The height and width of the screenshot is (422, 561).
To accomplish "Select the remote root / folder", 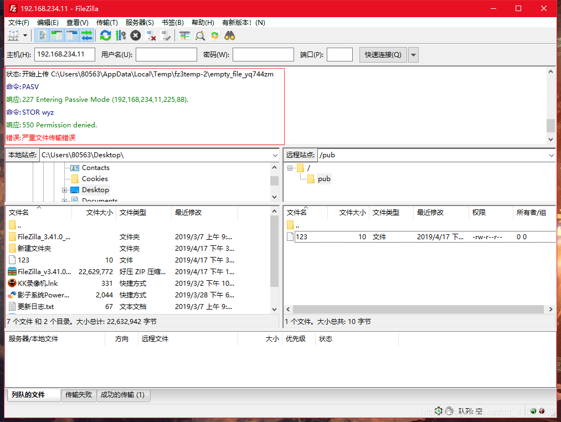I will 308,167.
